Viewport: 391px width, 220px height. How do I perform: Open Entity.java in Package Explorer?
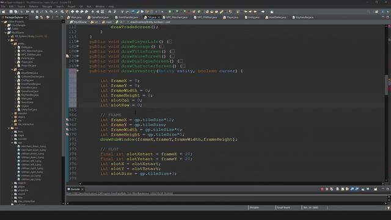(25, 48)
